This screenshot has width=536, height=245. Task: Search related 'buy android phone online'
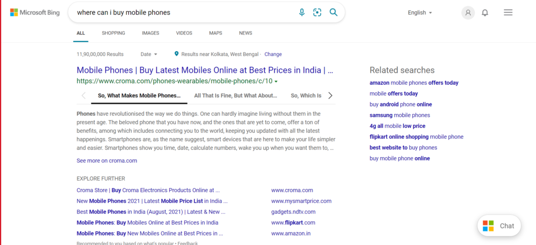(x=400, y=104)
